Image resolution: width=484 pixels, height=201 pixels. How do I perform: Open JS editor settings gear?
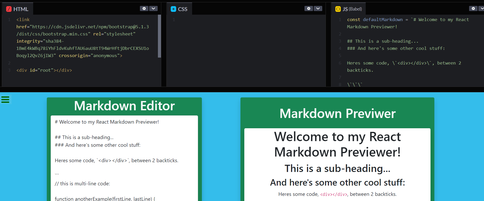(x=473, y=8)
